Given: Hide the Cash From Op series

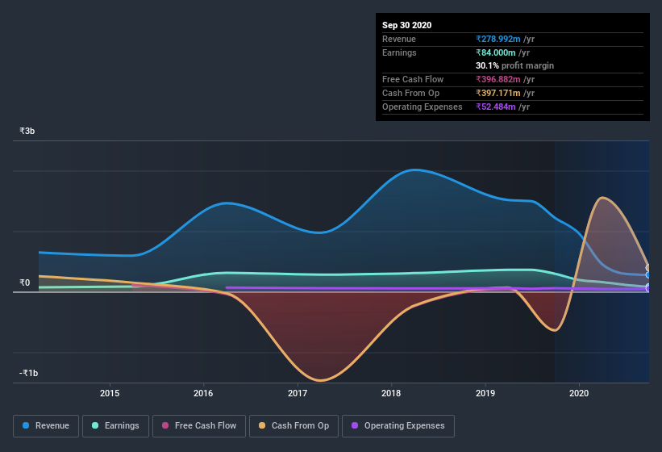Looking at the screenshot, I should coord(294,426).
